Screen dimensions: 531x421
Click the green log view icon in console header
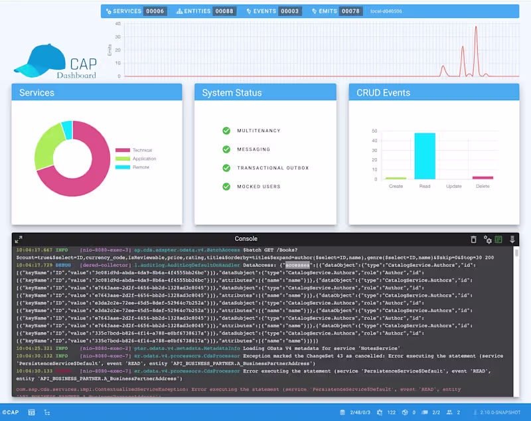(498, 239)
